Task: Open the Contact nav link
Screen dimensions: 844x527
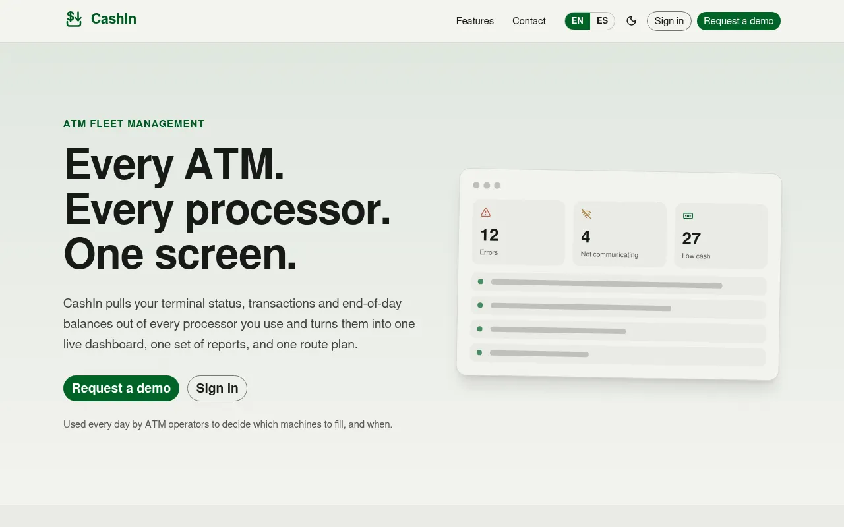Action: click(529, 21)
